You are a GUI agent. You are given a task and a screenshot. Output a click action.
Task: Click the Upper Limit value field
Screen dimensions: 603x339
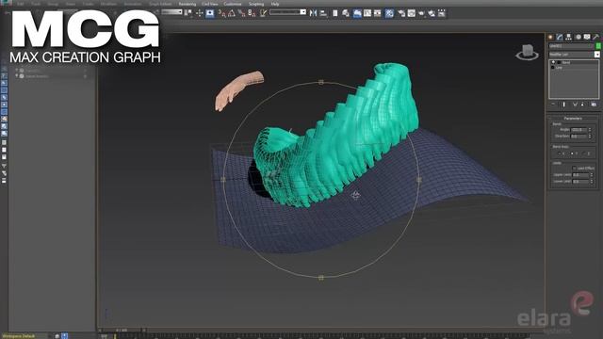pos(580,175)
